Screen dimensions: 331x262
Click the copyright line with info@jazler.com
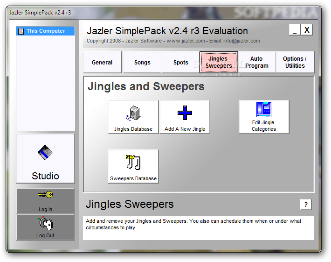173,41
